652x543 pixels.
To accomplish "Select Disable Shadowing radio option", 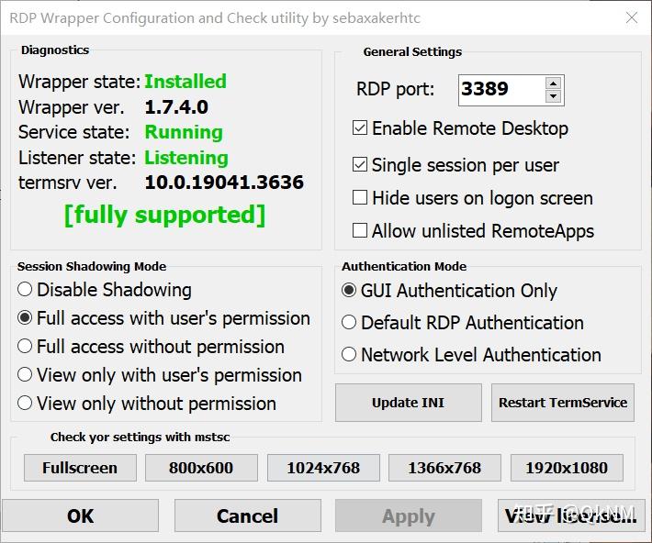I will (x=25, y=290).
